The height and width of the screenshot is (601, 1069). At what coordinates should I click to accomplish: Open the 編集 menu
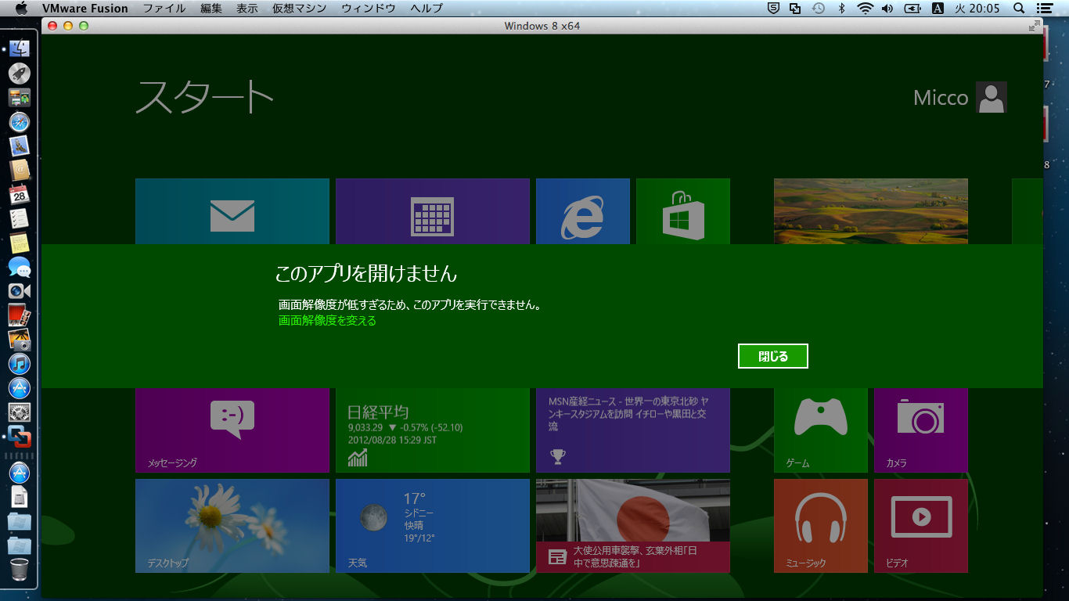[x=211, y=8]
